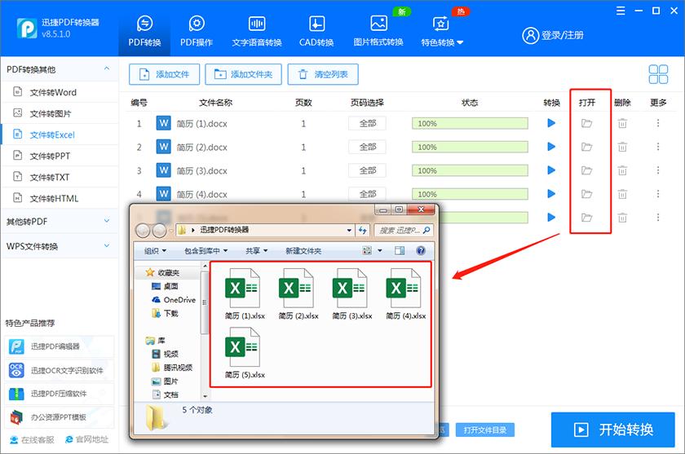Delete 简历 (4).docx with trash icon
685x454 pixels.
point(622,194)
